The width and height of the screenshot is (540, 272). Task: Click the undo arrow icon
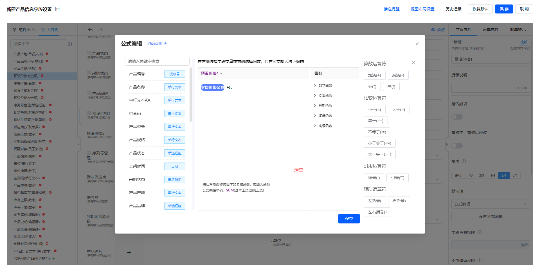[91, 30]
